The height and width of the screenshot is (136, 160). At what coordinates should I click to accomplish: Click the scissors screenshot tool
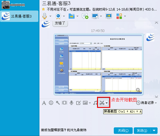coord(102,103)
